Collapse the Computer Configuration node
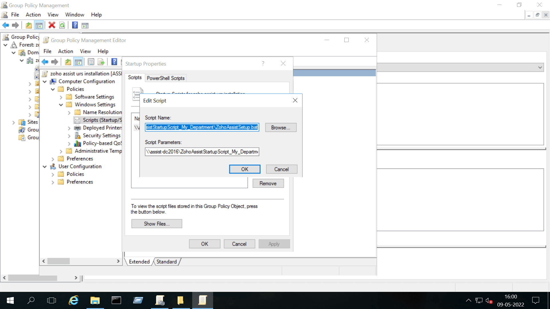The image size is (550, 309). coord(45,82)
